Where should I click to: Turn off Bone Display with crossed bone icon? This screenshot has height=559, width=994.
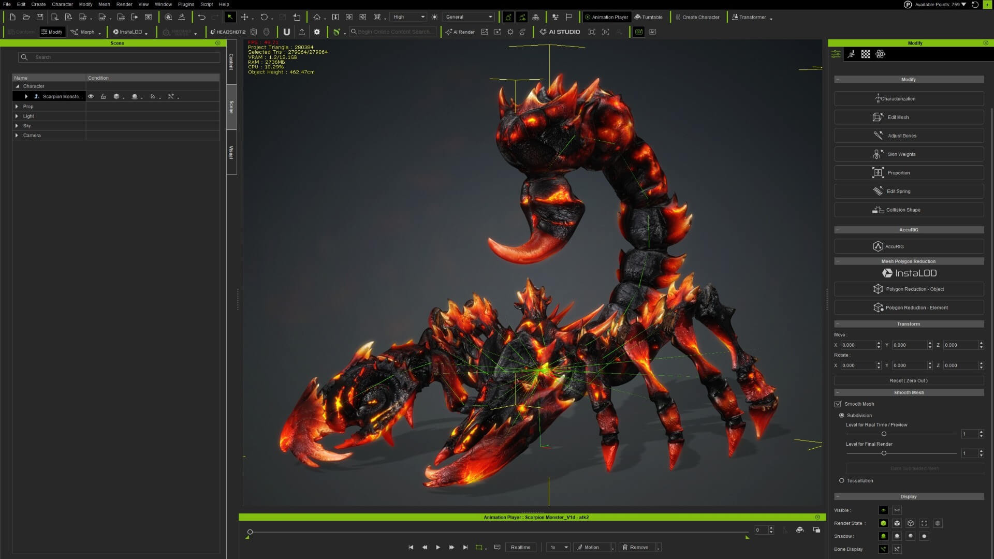[897, 549]
